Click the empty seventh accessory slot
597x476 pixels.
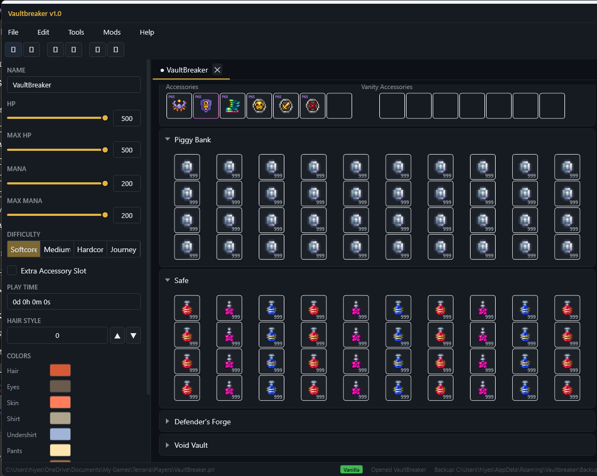339,106
